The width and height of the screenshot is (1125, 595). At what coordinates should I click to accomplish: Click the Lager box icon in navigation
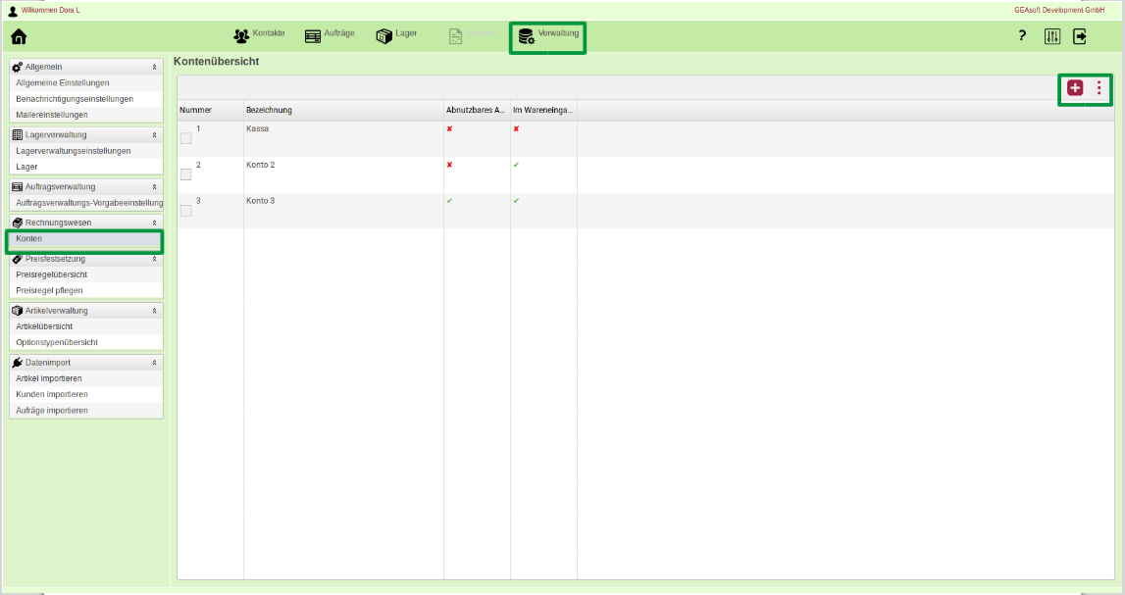[x=384, y=36]
